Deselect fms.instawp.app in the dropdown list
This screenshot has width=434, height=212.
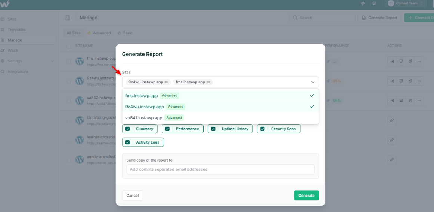coord(220,96)
